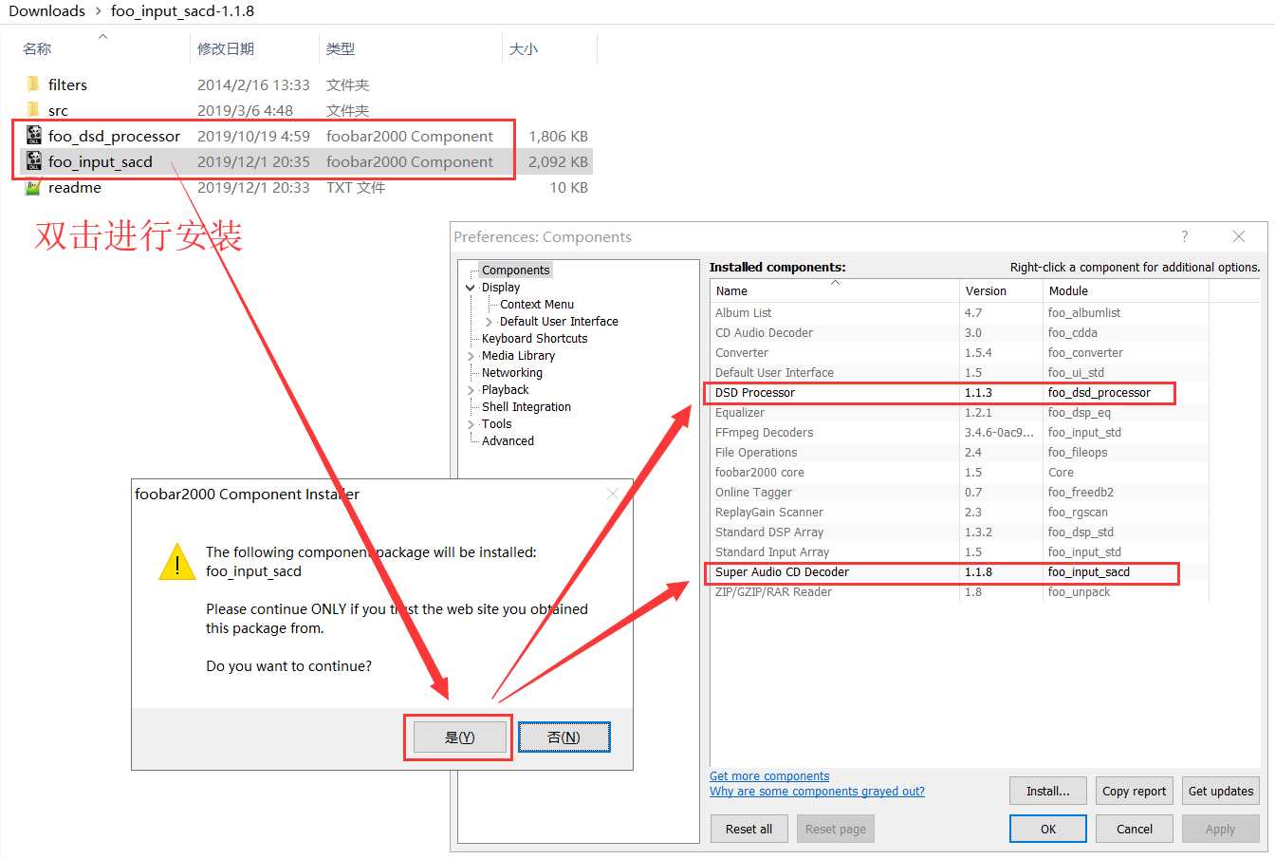
Task: Click the Get updates button
Action: tap(1221, 791)
